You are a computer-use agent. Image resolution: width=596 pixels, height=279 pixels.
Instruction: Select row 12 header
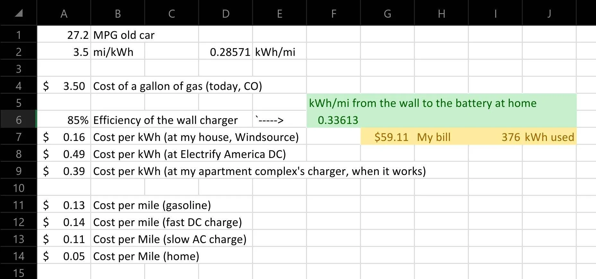18,222
